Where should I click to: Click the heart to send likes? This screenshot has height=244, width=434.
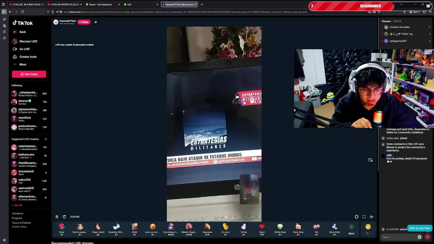click(428, 237)
